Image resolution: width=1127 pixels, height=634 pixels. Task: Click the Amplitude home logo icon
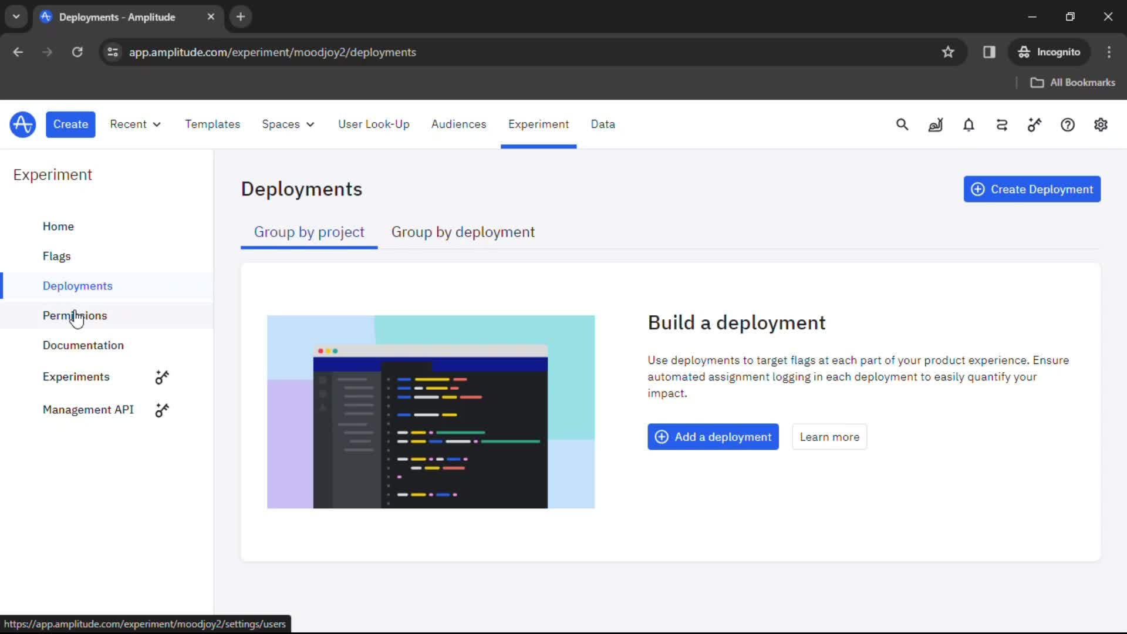[22, 124]
